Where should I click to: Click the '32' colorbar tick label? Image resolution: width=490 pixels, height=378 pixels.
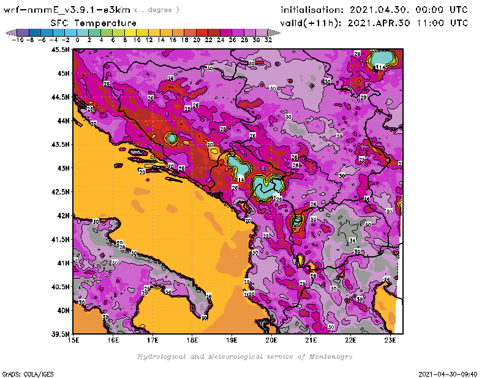click(x=268, y=40)
